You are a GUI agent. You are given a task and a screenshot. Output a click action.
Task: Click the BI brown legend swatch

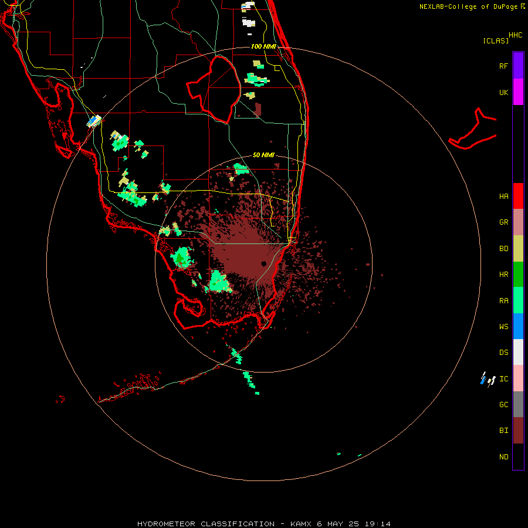click(x=518, y=431)
